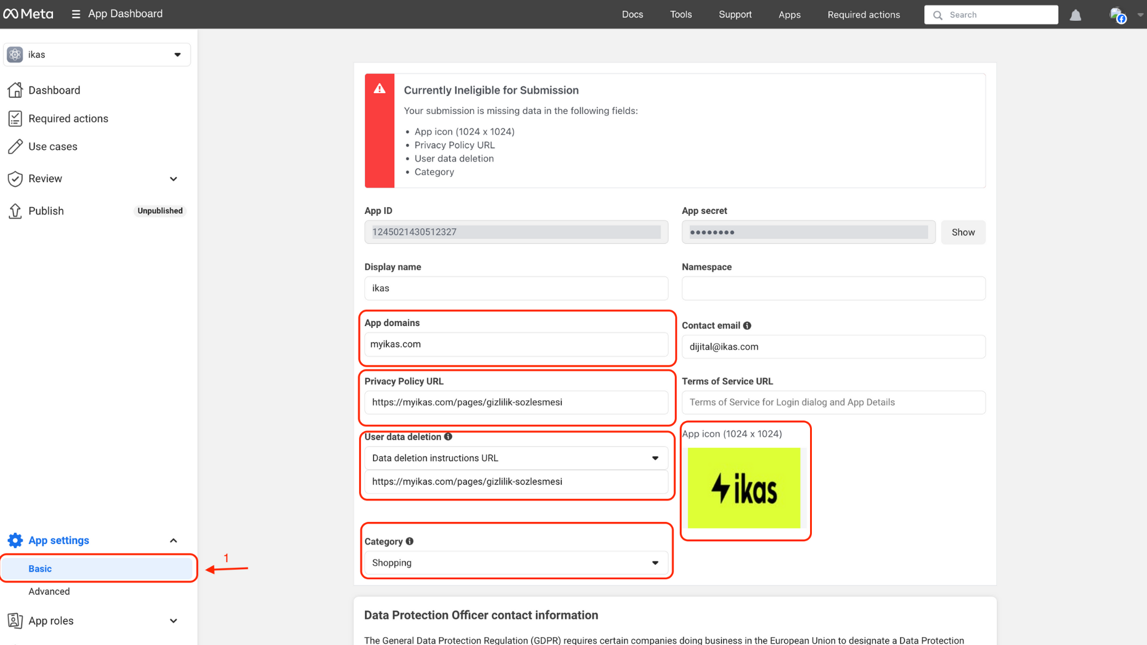
Task: Click the Privacy Policy URL field
Action: [516, 402]
